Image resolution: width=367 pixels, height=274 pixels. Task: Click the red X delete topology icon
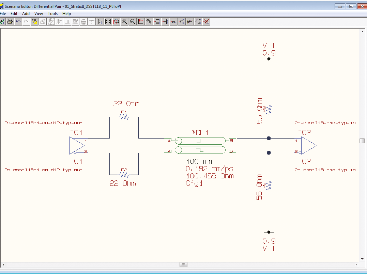point(206,22)
